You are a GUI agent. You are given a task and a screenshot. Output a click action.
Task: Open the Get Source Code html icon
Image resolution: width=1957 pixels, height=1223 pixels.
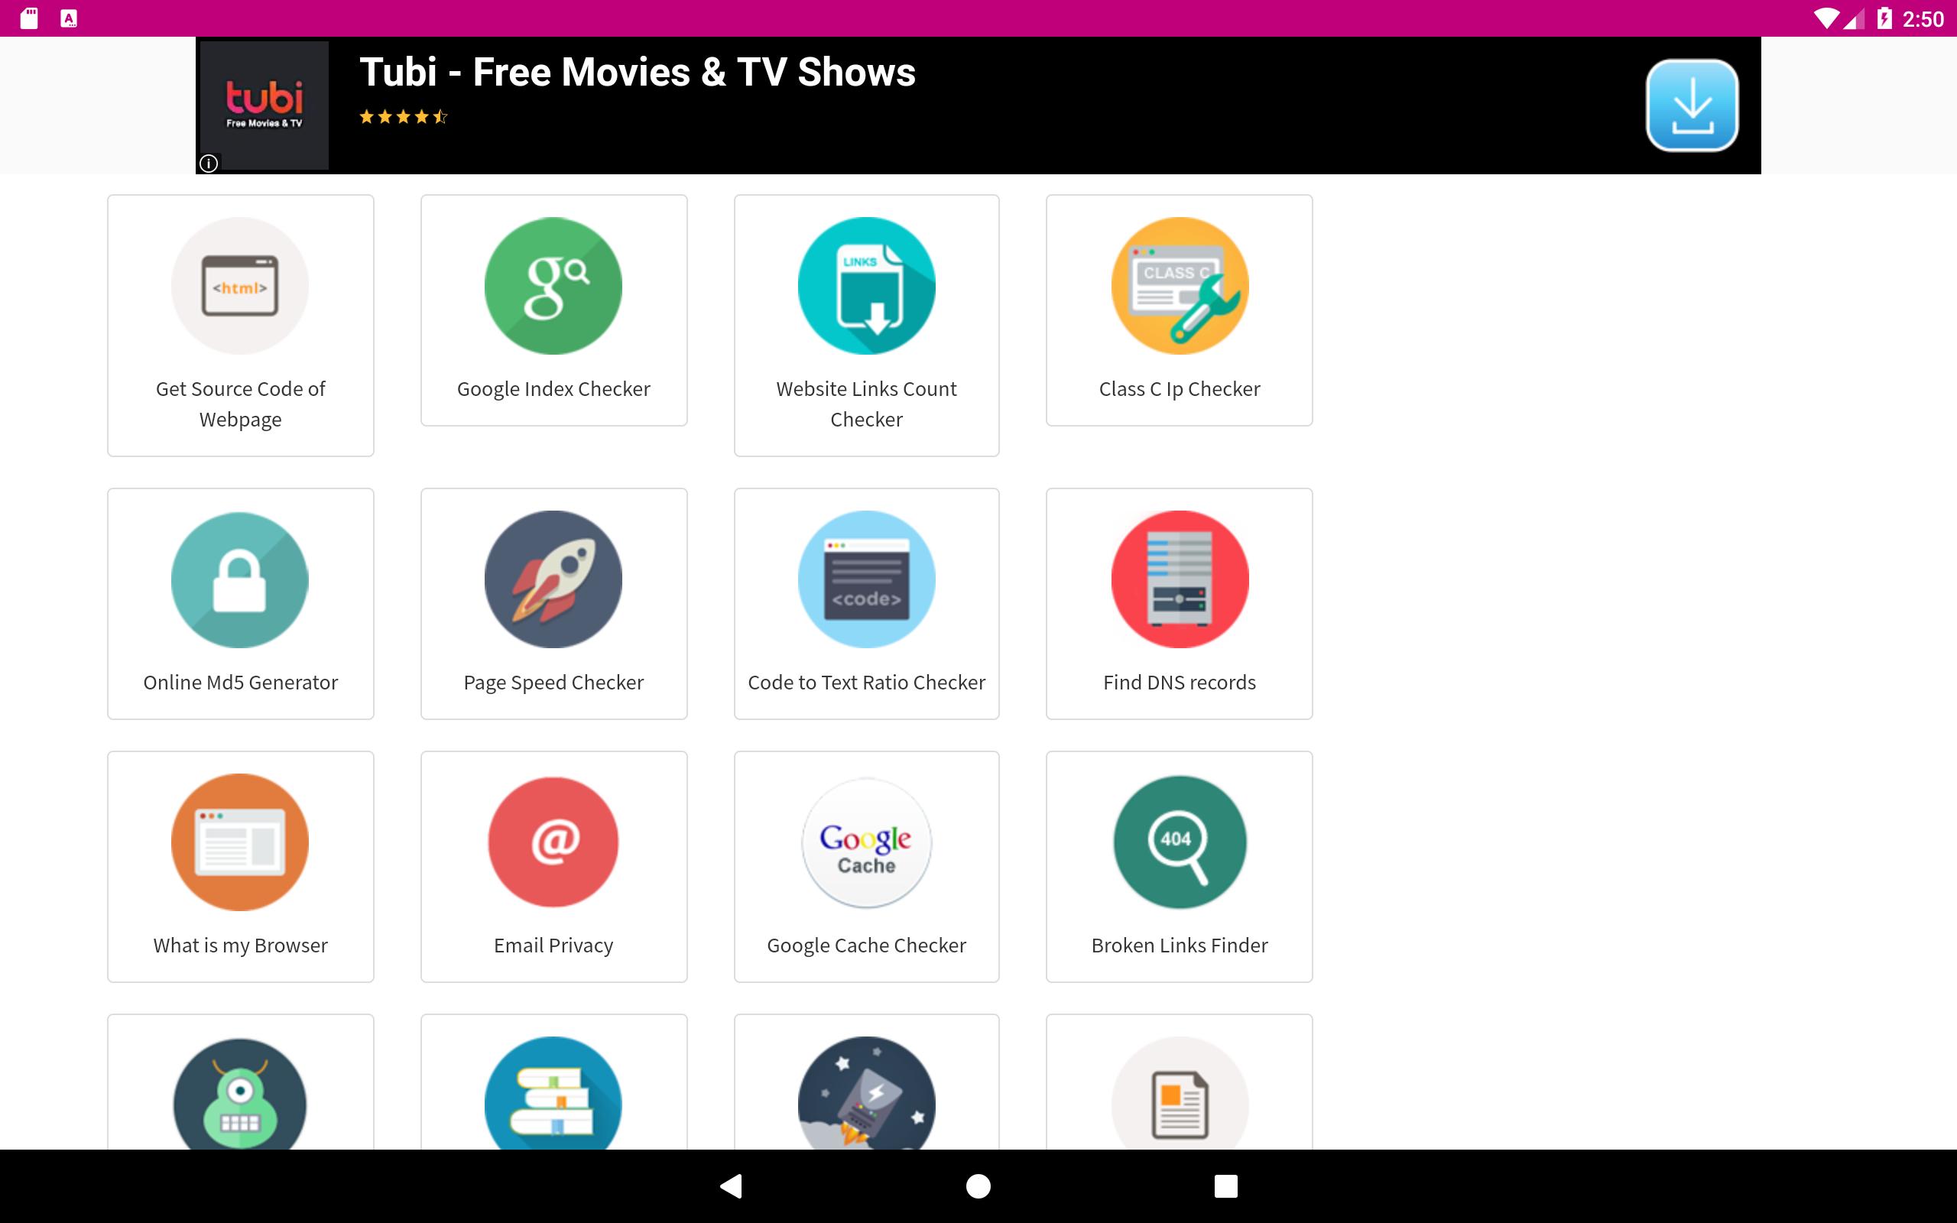[240, 286]
